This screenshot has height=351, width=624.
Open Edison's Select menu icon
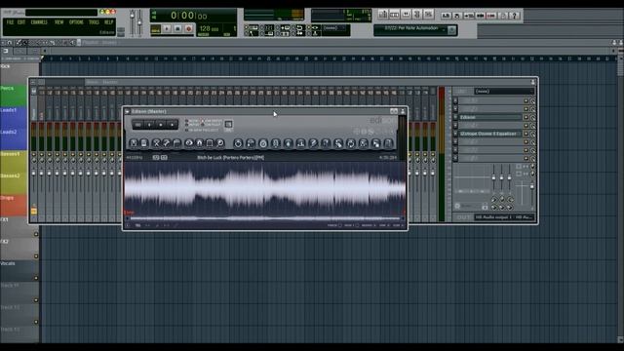tap(210, 143)
